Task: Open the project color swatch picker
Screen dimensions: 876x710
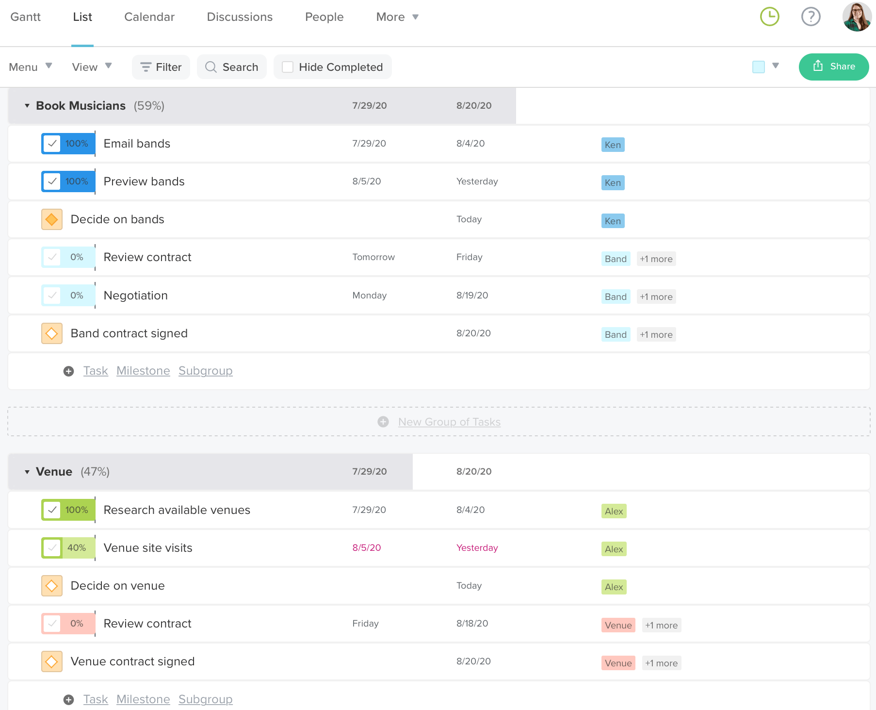Action: (759, 67)
